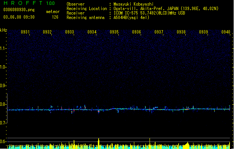Click the receiver value ICOM IC-575 53.7492 MHz USB

click(150, 13)
